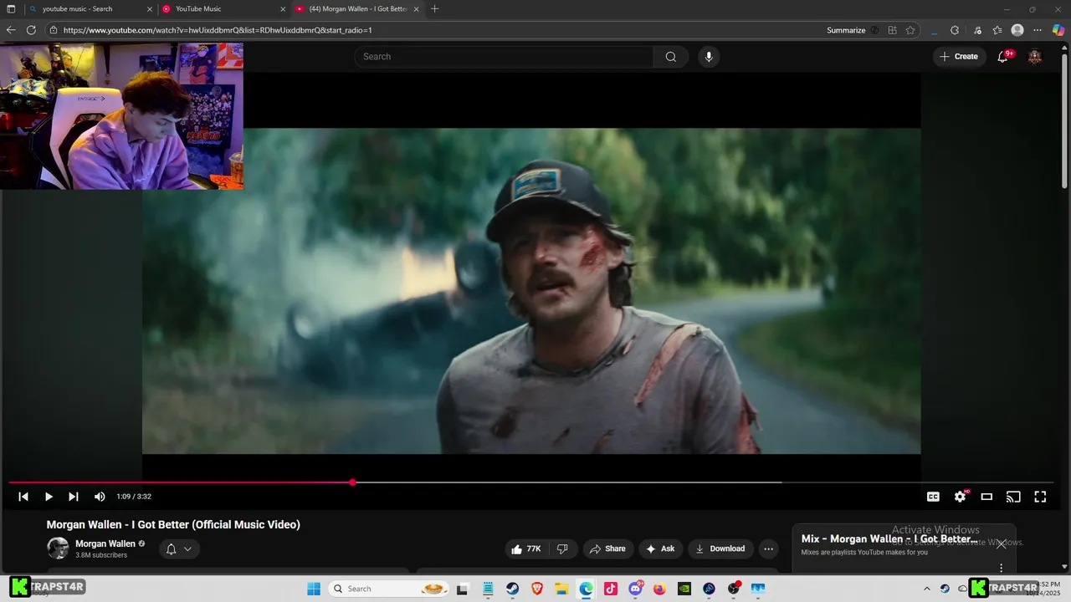Open TikTok from the taskbar
Image resolution: width=1071 pixels, height=602 pixels.
coord(611,589)
